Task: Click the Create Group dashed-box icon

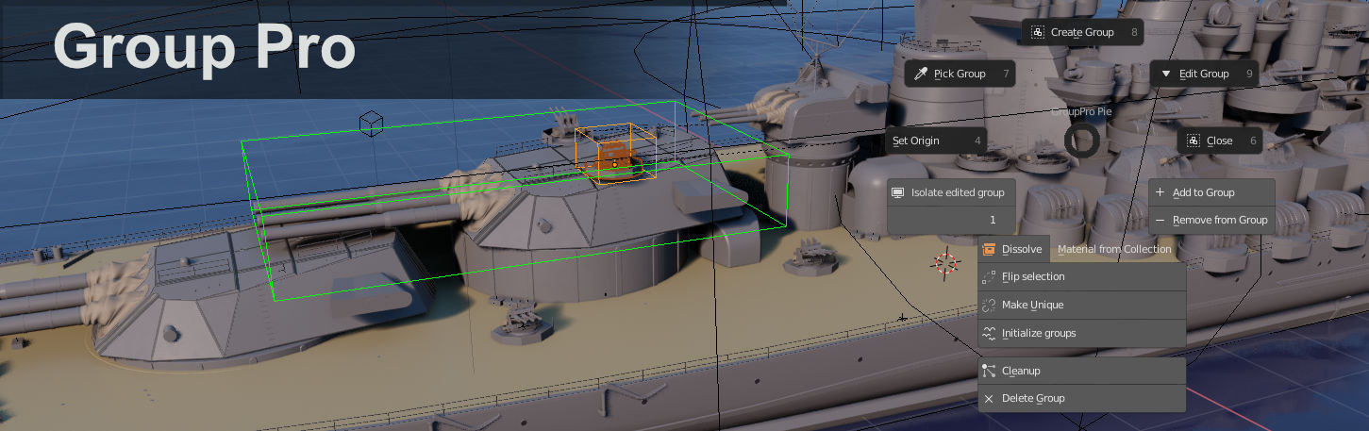Action: tap(1037, 32)
